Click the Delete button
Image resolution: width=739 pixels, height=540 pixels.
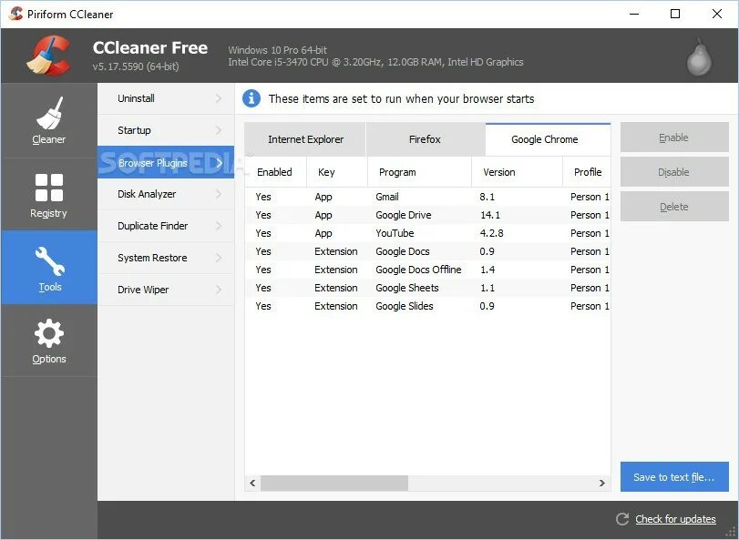point(674,207)
